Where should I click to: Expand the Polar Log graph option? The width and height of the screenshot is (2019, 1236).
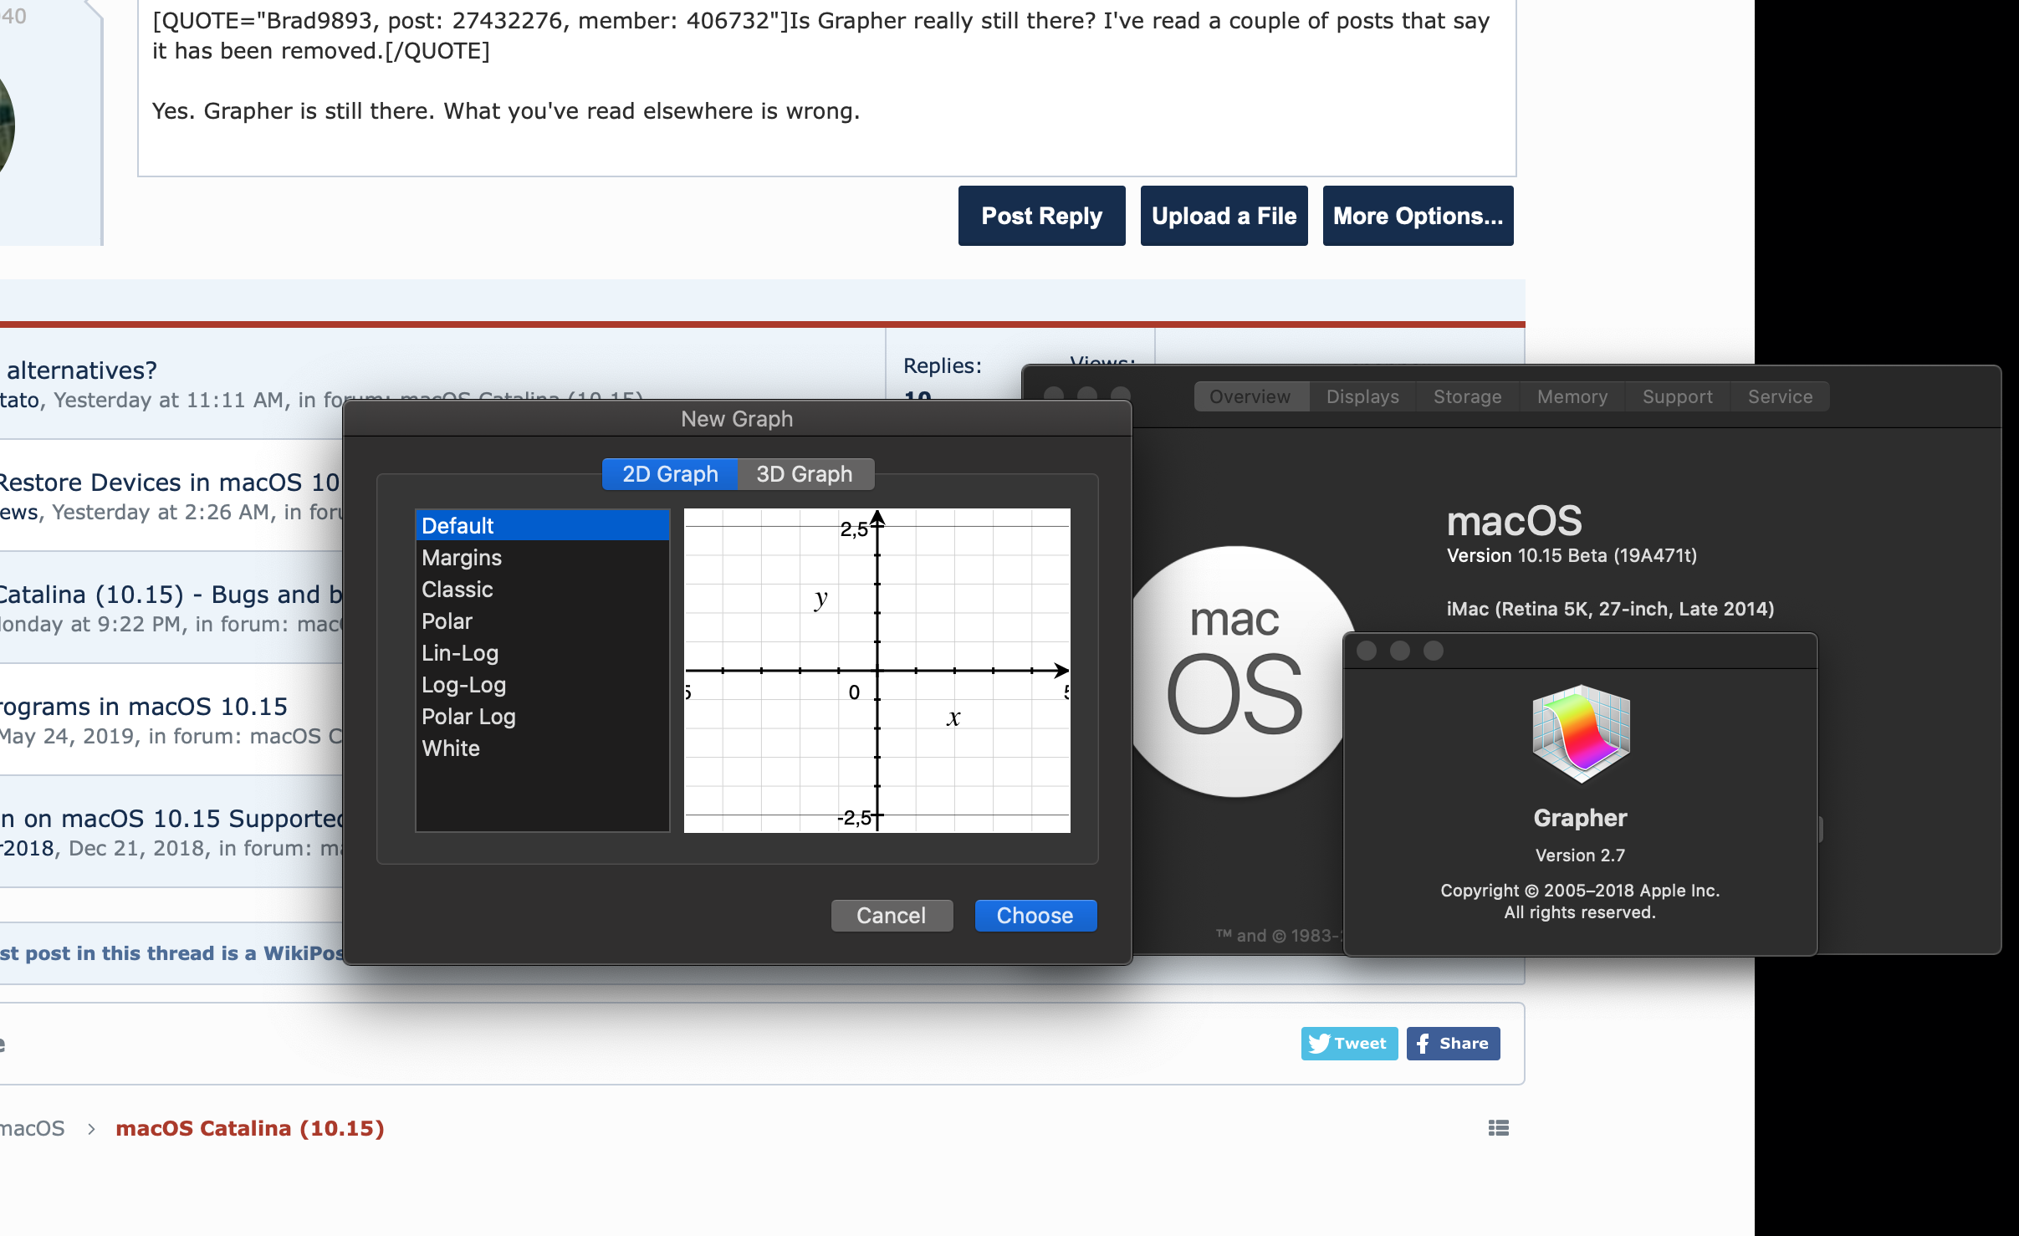[468, 715]
